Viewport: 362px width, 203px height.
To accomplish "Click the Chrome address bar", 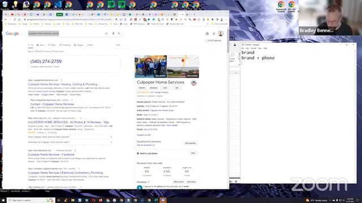I will tap(69, 20).
